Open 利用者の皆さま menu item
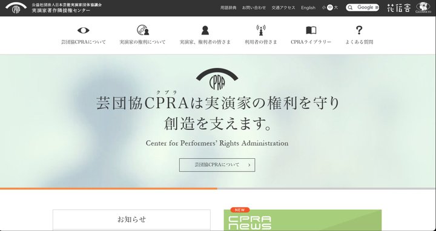The image size is (436, 231). click(x=261, y=42)
